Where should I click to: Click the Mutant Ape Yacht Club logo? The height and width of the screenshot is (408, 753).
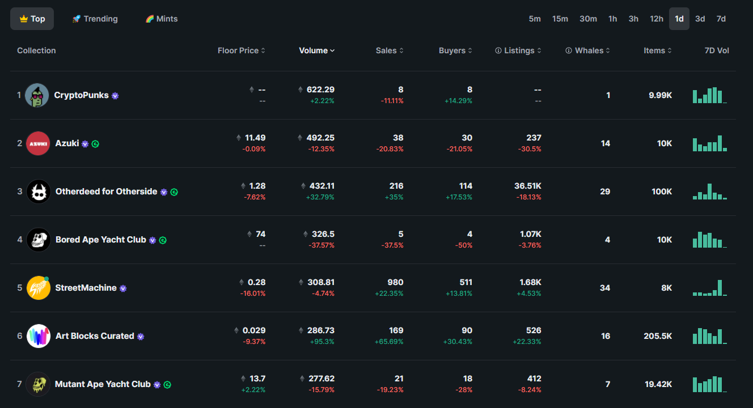click(x=38, y=384)
